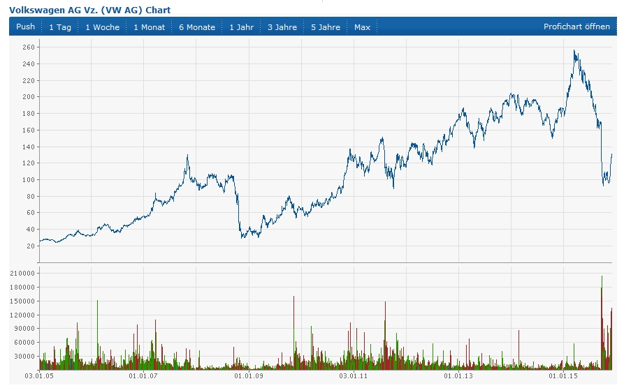
Task: Click the 2015 price peak near 255
Action: pos(574,51)
